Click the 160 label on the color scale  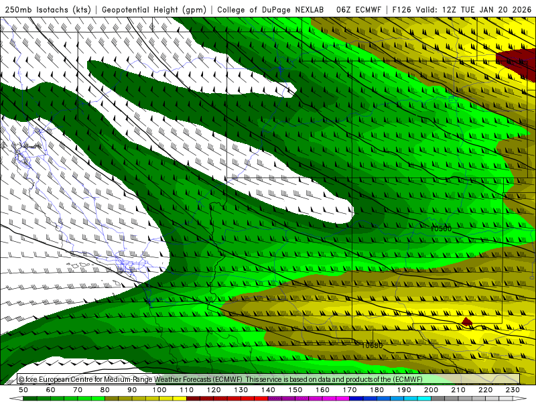[x=322, y=390]
